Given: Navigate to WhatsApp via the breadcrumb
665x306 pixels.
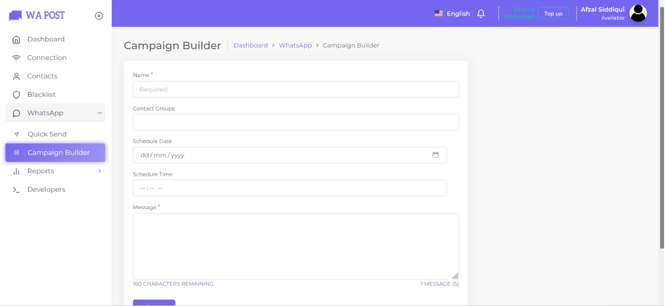Looking at the screenshot, I should [295, 45].
